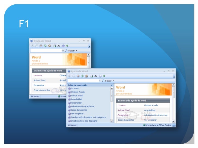Click search input field in rear help window
This screenshot has width=198, height=148.
point(46,51)
